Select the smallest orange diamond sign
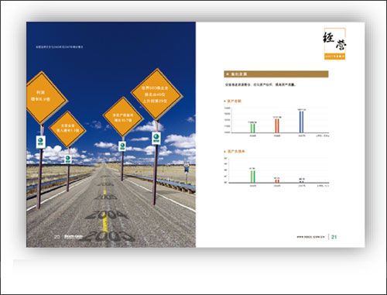 [x=67, y=129]
